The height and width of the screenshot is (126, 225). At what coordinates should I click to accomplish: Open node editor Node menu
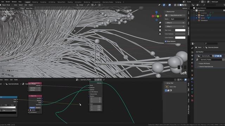coord(16,80)
